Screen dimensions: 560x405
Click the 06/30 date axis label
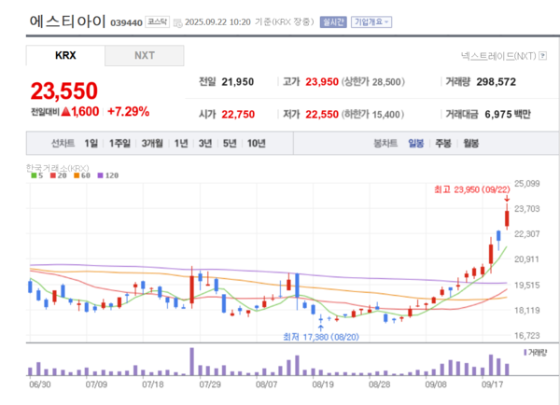pyautogui.click(x=39, y=384)
